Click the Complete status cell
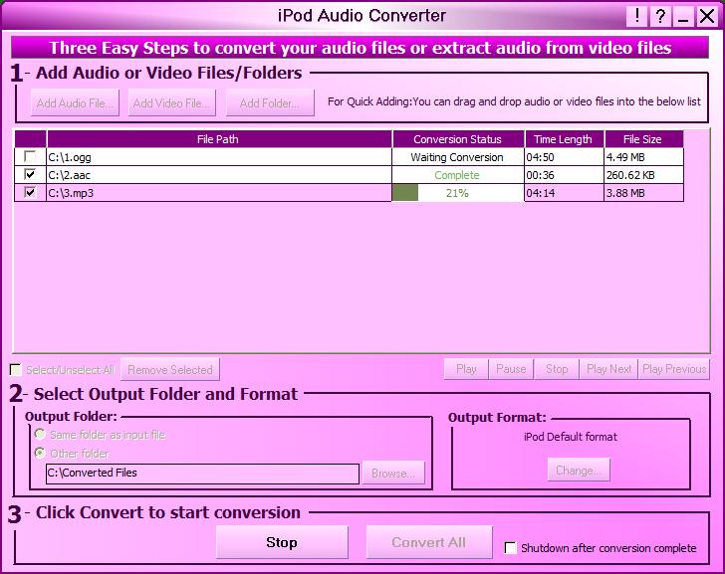Screen dimensions: 725x574 click(x=458, y=175)
